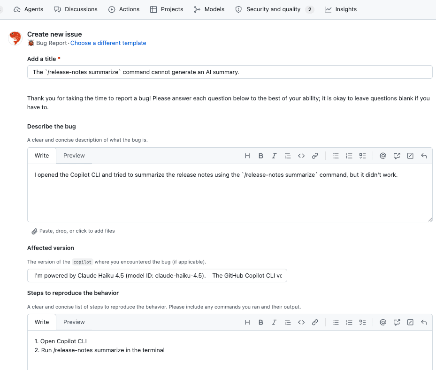Insert code in Describe the bug editor
Screen dimensions: 436x370
[x=301, y=156]
